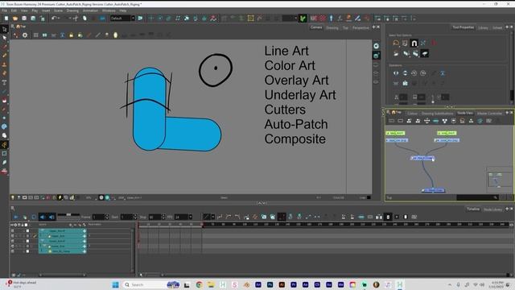Toggle the checkbox on third timeline layer
The image size is (515, 290).
tap(27, 241)
